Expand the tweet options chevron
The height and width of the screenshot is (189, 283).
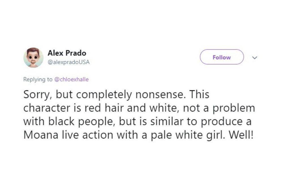254,58
